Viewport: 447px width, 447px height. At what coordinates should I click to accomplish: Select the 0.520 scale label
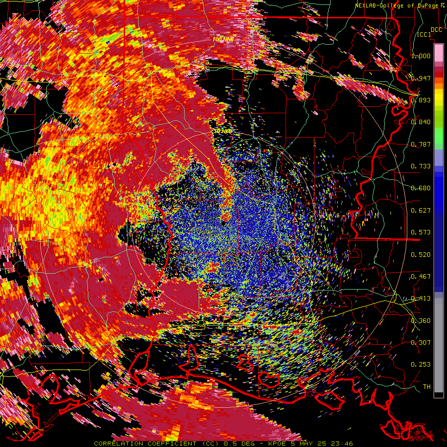click(421, 255)
